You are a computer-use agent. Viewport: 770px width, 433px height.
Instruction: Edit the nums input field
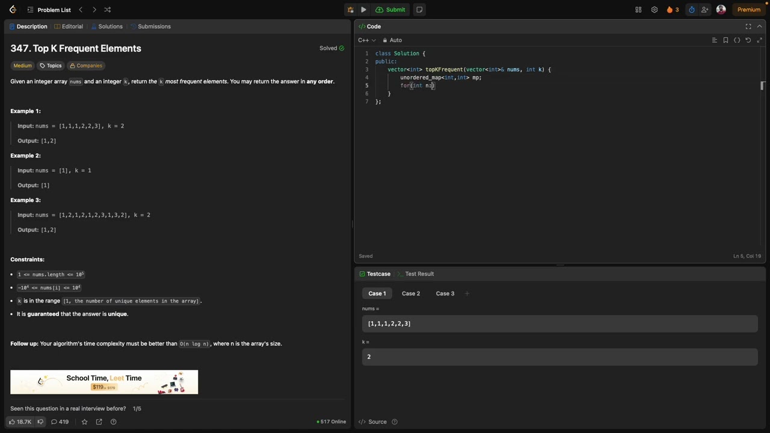[559, 324]
